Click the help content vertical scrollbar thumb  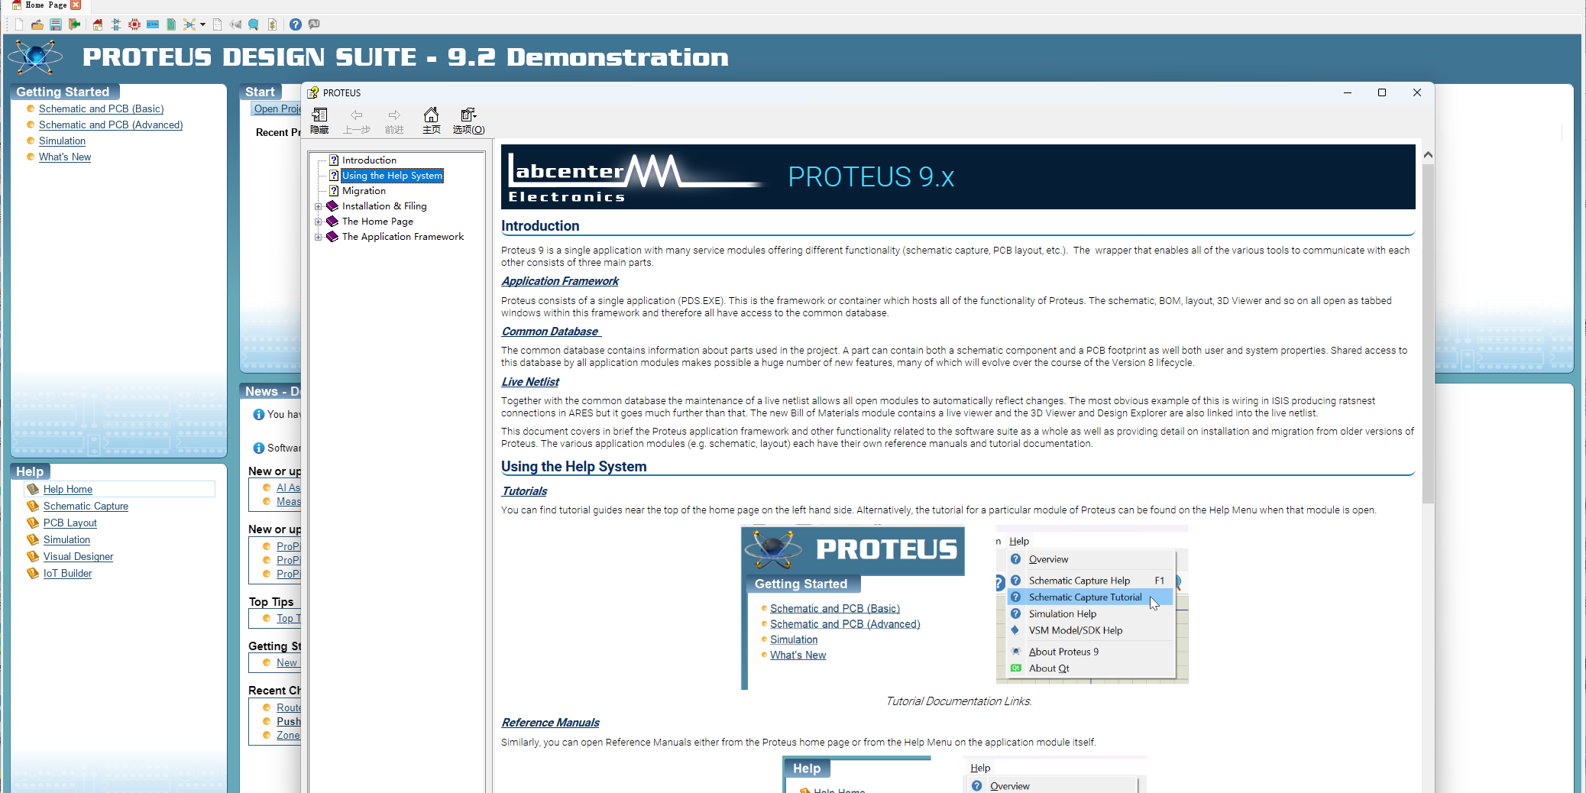1428,333
